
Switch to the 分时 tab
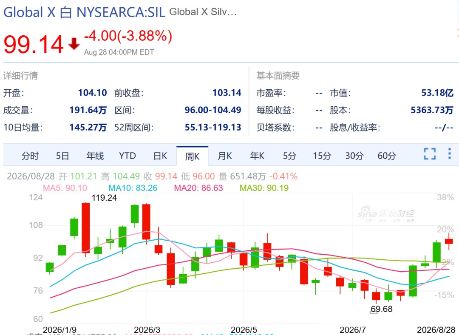[30, 156]
